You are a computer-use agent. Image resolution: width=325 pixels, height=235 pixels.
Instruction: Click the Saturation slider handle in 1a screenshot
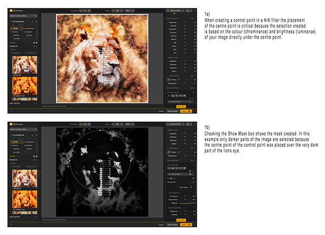coord(185,29)
